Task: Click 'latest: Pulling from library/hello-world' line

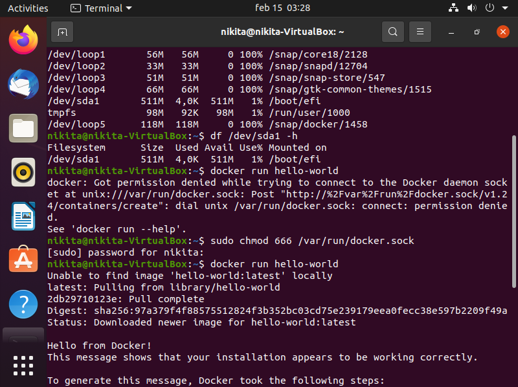Action: coord(164,287)
